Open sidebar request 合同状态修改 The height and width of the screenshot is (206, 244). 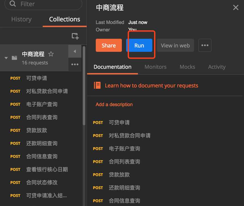pos(41,183)
